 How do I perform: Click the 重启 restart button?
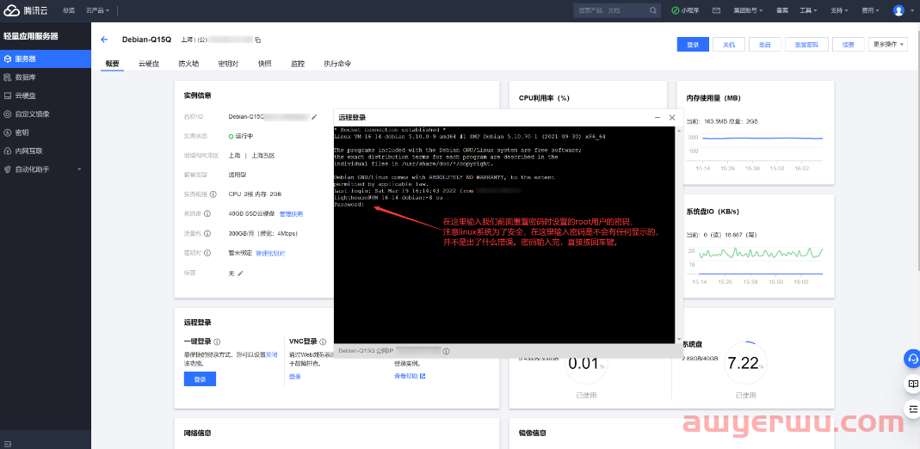click(x=764, y=45)
